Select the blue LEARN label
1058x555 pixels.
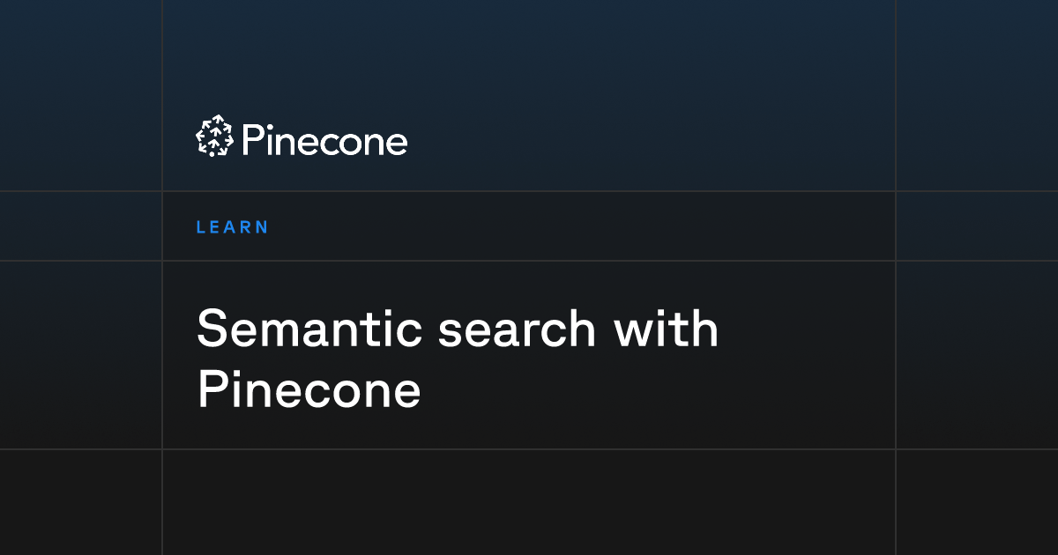click(232, 227)
